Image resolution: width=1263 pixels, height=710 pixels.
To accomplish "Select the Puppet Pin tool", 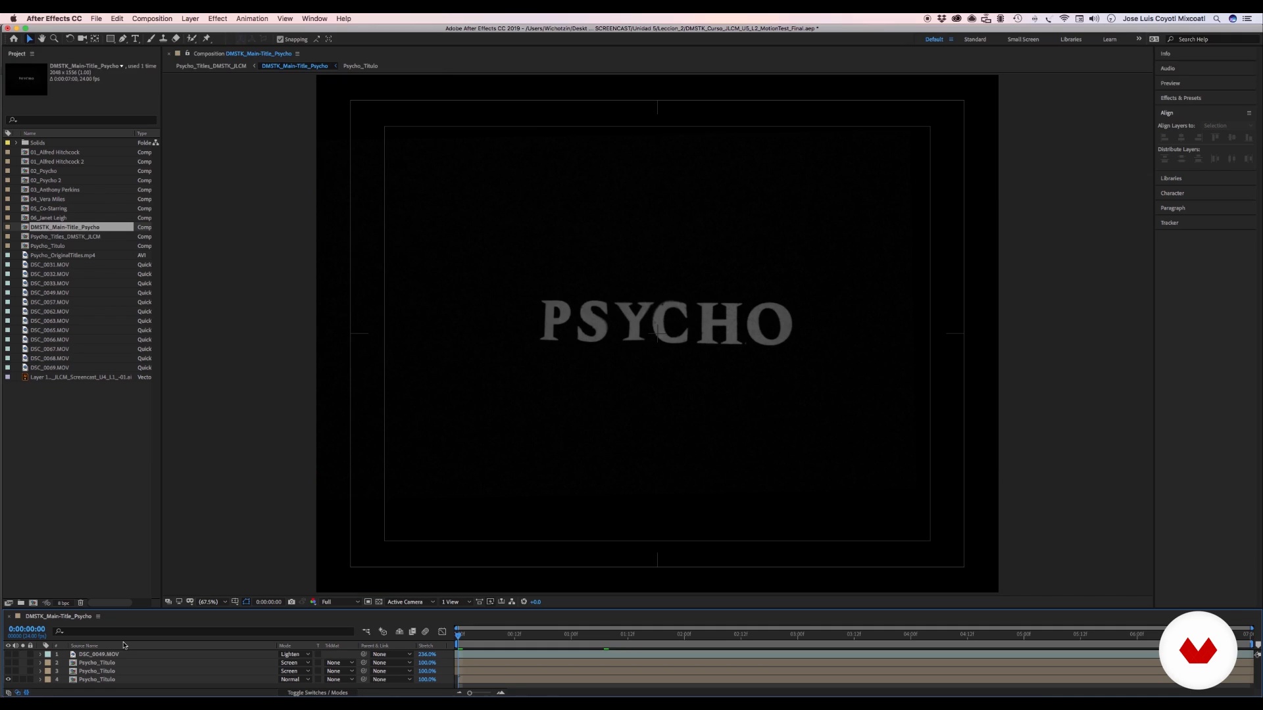I will pyautogui.click(x=207, y=39).
